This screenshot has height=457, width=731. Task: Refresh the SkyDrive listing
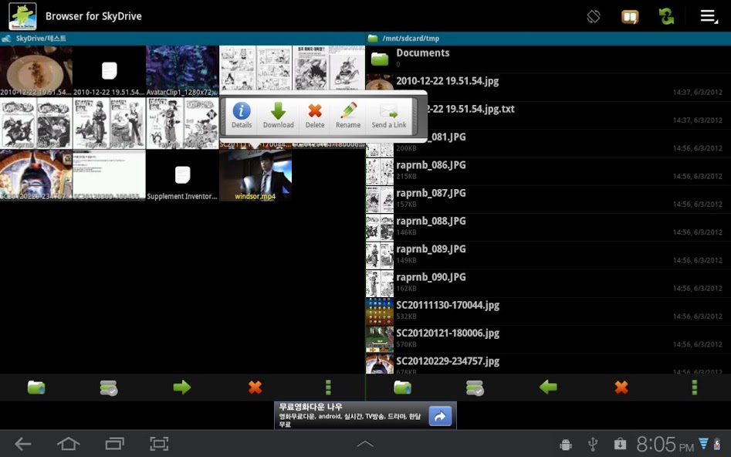(x=668, y=15)
